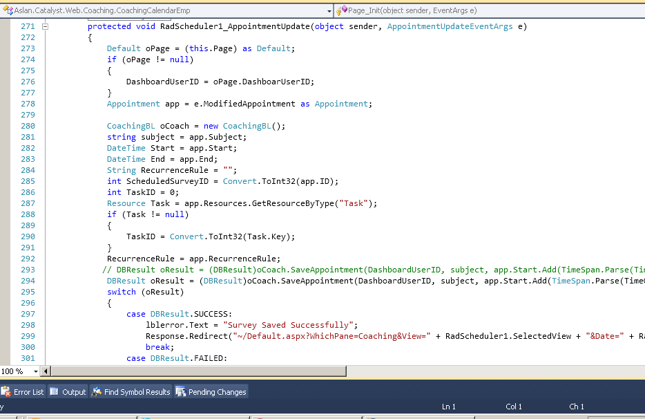Click the "Survey Saved Successfully" string literal
Image resolution: width=645 pixels, height=419 pixels.
point(289,325)
